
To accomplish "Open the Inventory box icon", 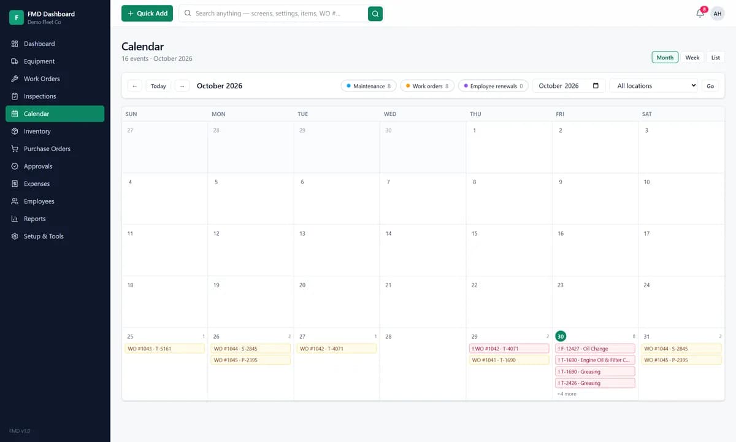I will coord(15,131).
